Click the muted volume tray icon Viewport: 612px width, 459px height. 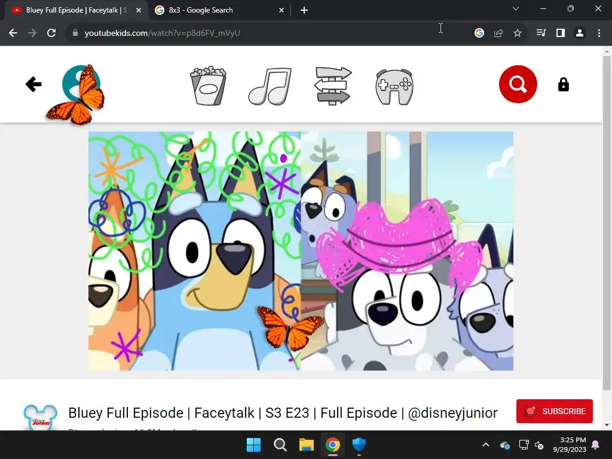point(539,445)
